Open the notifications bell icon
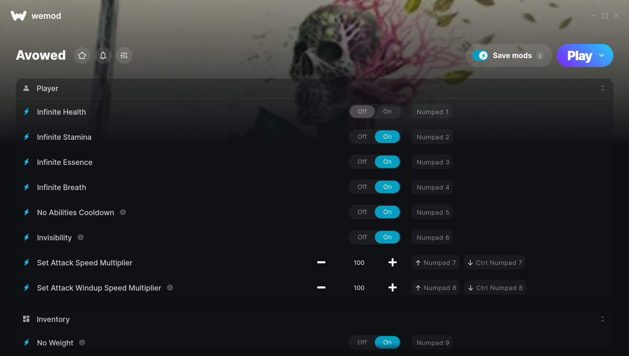The image size is (629, 356). (103, 55)
